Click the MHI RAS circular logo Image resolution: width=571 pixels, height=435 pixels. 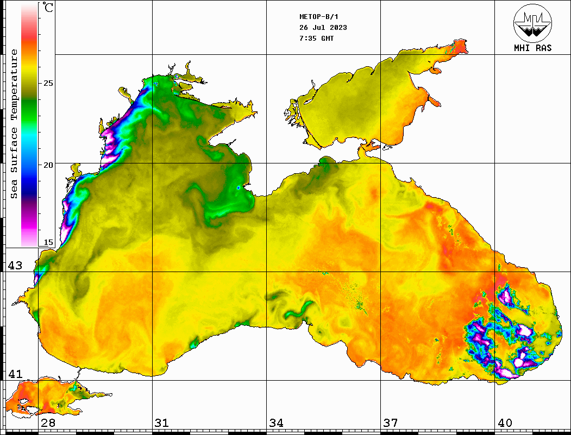click(x=533, y=23)
